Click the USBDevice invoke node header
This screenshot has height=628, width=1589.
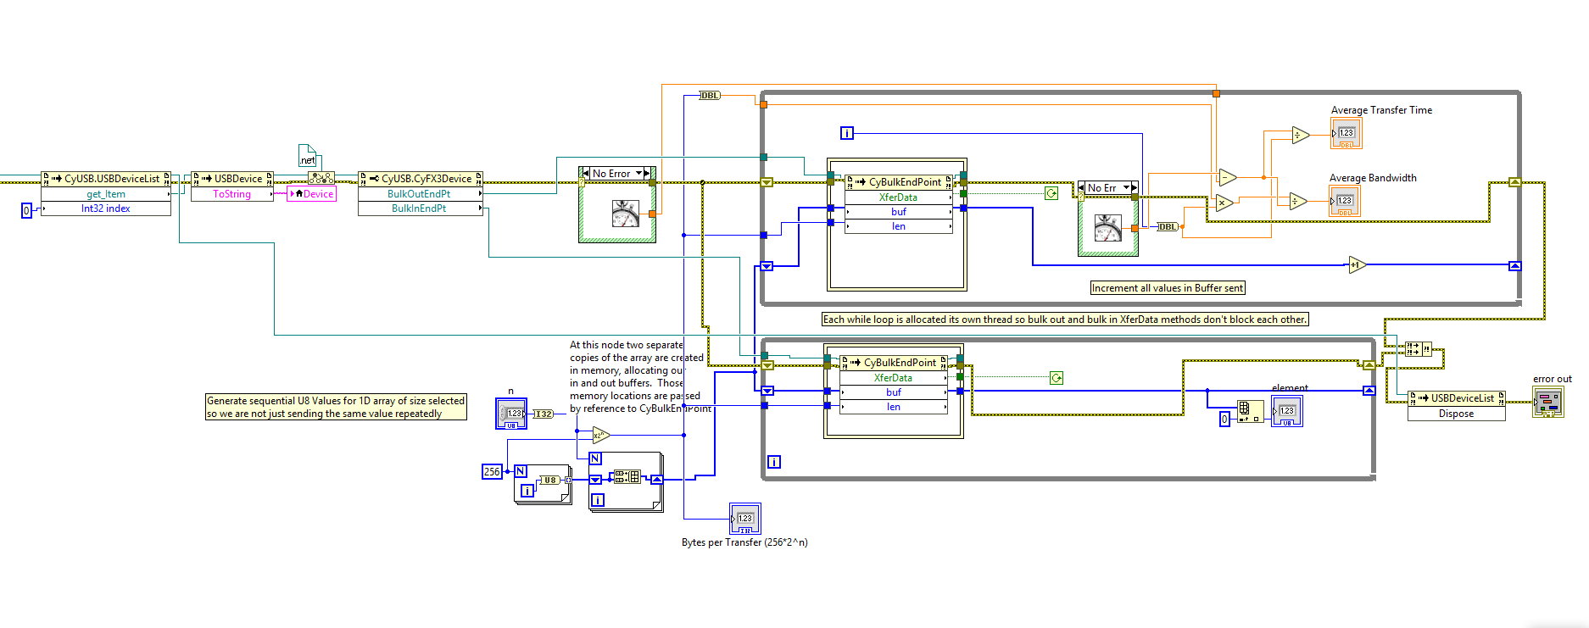232,178
